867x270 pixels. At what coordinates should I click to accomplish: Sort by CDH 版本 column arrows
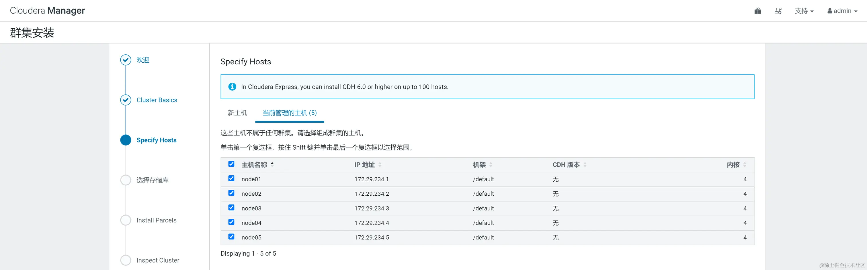(585, 164)
